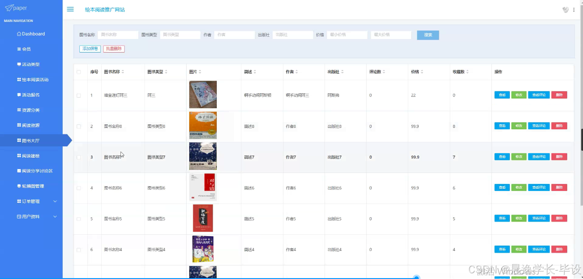The width and height of the screenshot is (583, 279).
Task: Open the orange cover image of 图书名称8
Action: tap(203, 125)
